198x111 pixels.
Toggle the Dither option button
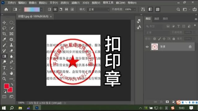(x=150, y=9)
